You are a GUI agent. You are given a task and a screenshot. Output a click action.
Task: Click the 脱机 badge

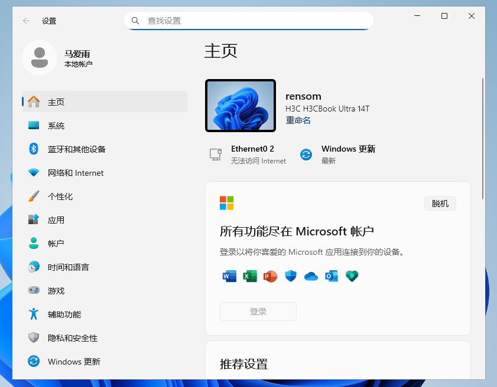coord(440,203)
